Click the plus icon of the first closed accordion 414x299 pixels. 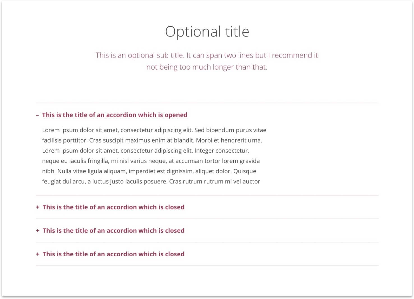coord(38,207)
